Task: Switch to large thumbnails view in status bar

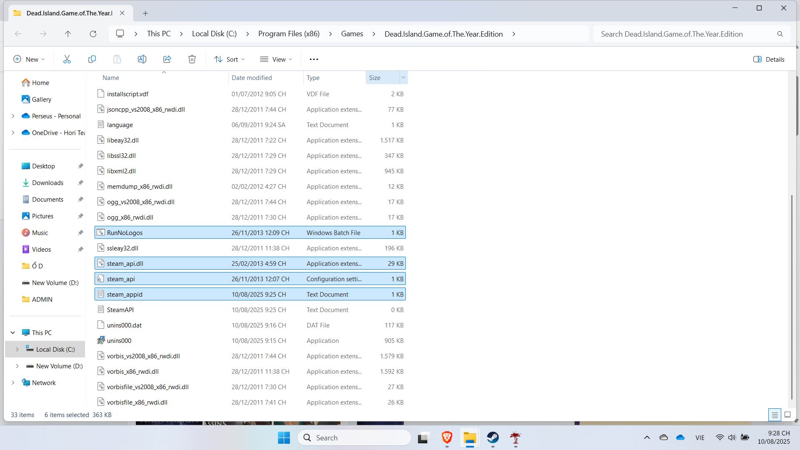Action: 787,415
